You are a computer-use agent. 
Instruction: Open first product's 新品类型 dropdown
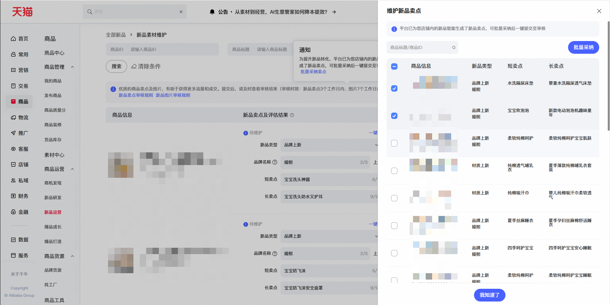[329, 145]
